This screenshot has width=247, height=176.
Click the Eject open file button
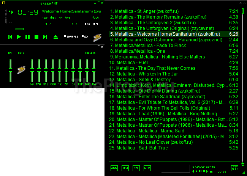click(x=55, y=37)
